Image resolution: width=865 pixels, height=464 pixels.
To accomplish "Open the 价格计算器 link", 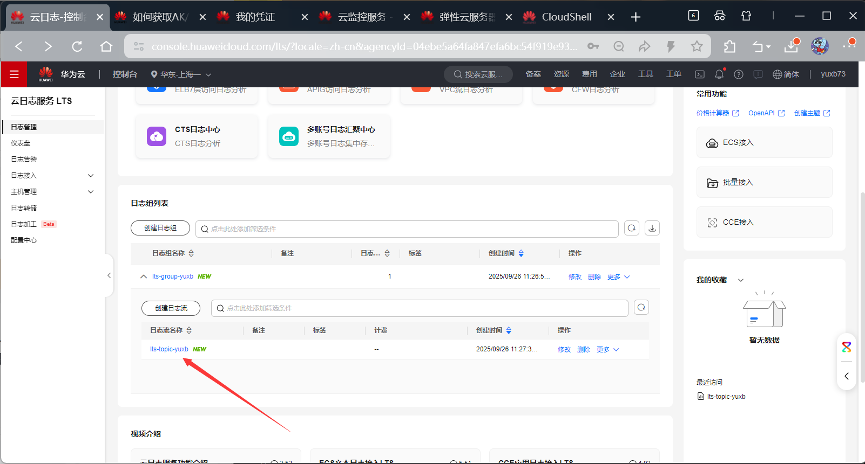I will [x=718, y=113].
